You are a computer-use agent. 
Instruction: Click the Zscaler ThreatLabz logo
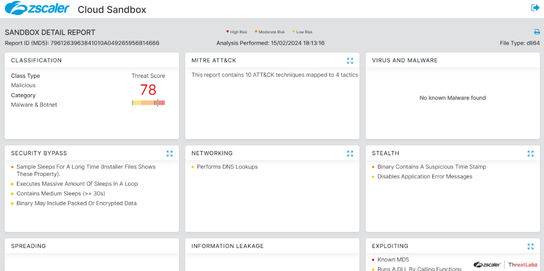507,265
